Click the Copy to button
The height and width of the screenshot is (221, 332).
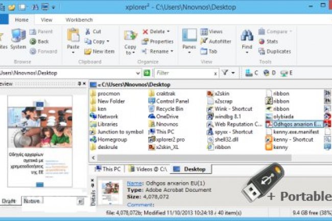click(130, 42)
